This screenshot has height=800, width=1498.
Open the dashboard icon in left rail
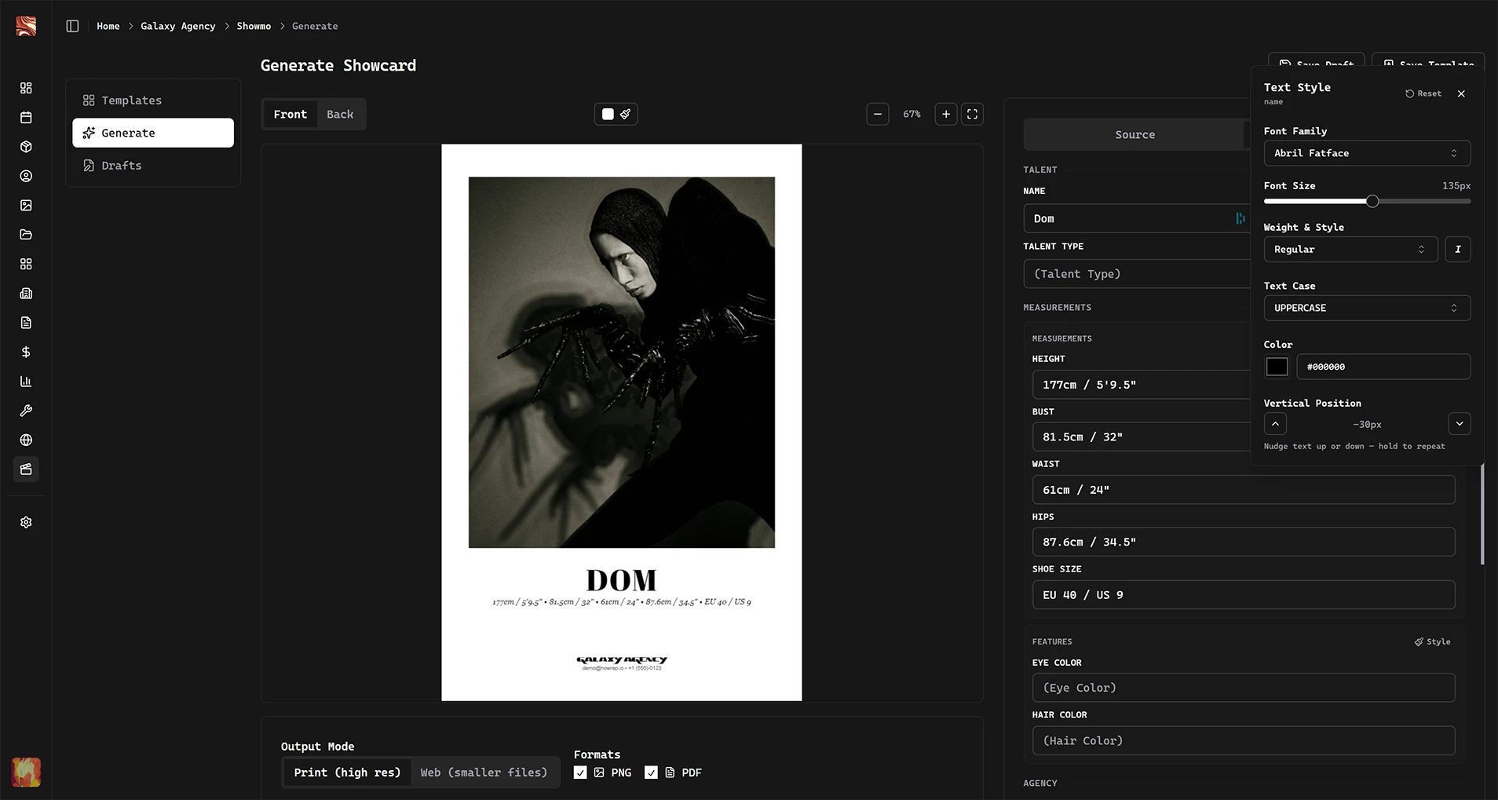pyautogui.click(x=26, y=88)
